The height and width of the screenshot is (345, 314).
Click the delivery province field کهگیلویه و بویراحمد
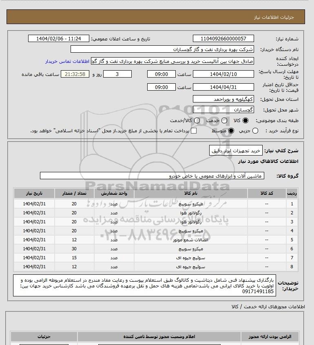click(x=223, y=99)
